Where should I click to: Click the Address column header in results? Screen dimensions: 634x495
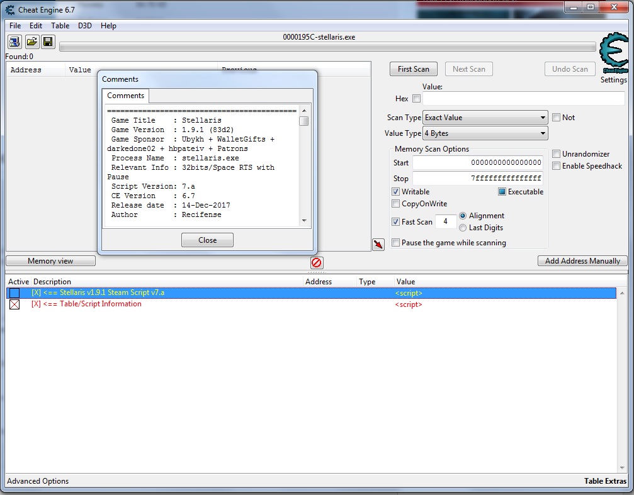[35, 70]
